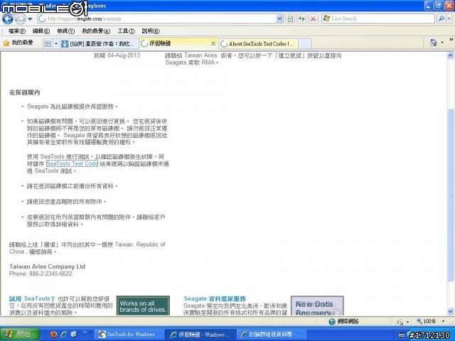The image size is (455, 341).
Task: Click the page scrollbar down arrow
Action: [x=450, y=312]
